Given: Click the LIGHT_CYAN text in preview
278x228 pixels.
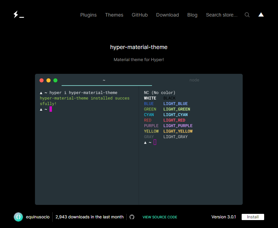Looking at the screenshot, I should pyautogui.click(x=176, y=115).
